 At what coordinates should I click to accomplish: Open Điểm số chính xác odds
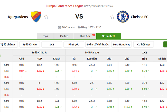(x=98, y=45)
